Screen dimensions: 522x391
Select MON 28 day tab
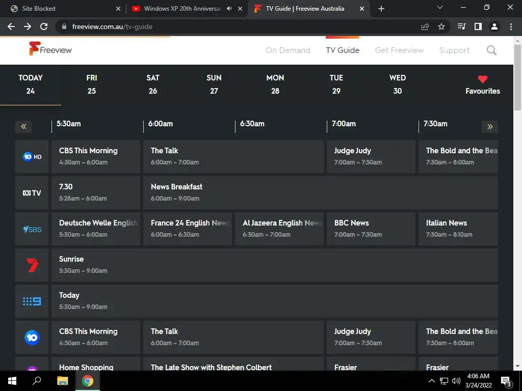coord(275,84)
